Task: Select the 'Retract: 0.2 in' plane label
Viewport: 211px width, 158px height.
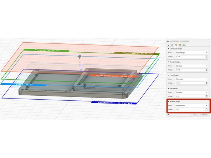Action: pos(137,53)
